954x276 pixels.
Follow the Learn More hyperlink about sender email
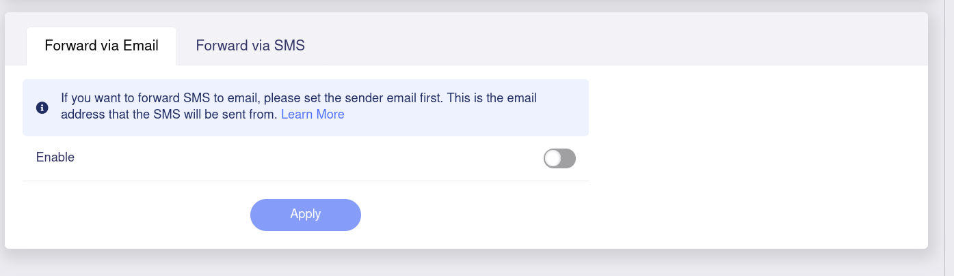click(313, 114)
